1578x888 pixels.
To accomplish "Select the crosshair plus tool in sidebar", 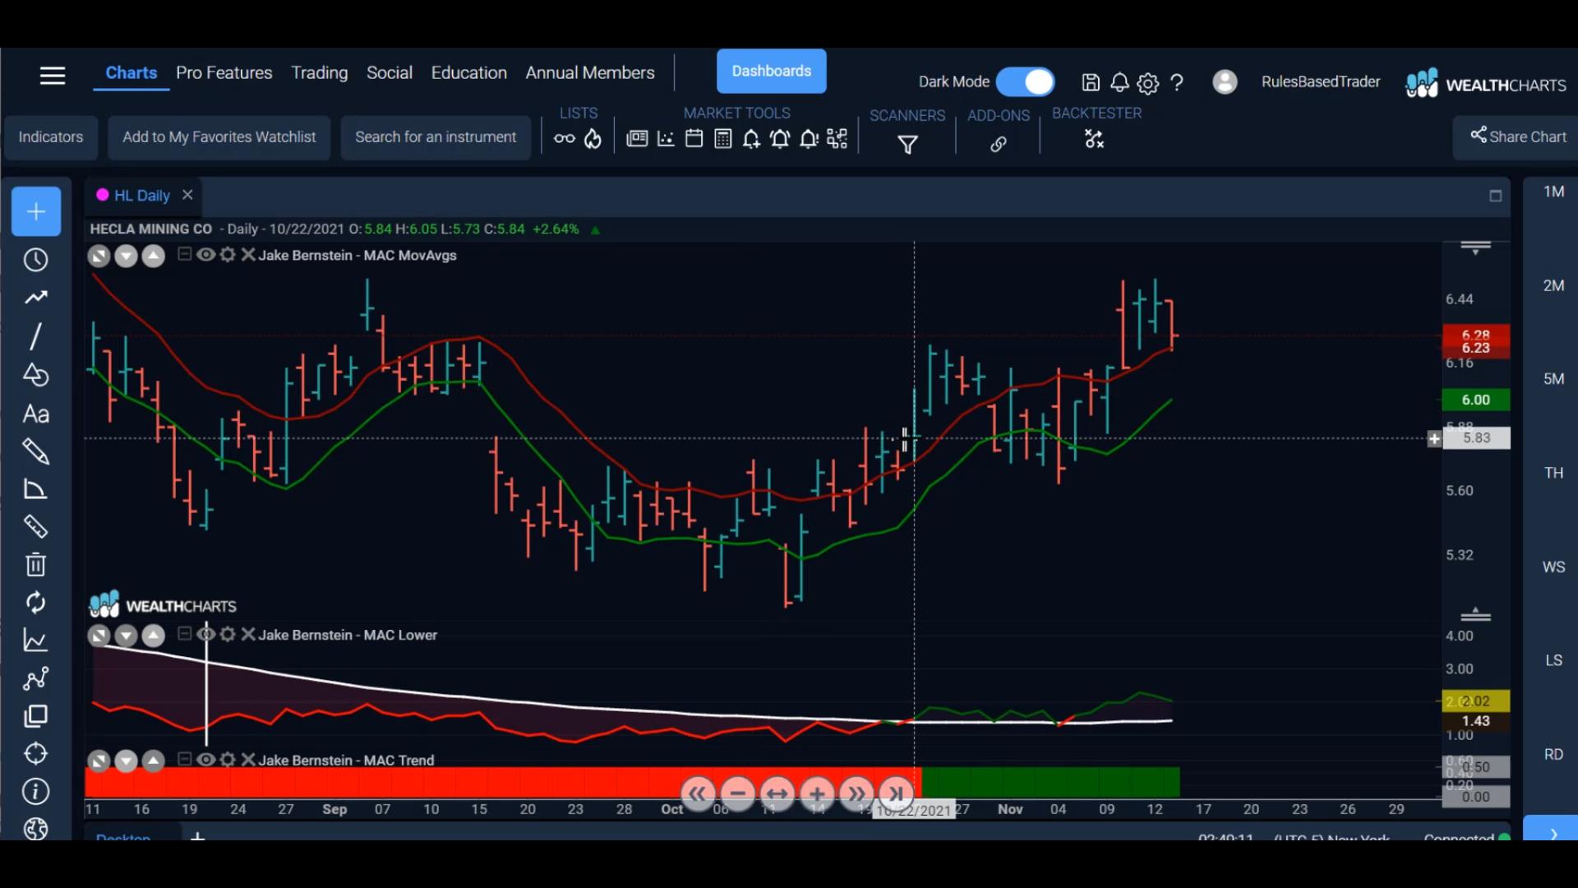I will 36,211.
